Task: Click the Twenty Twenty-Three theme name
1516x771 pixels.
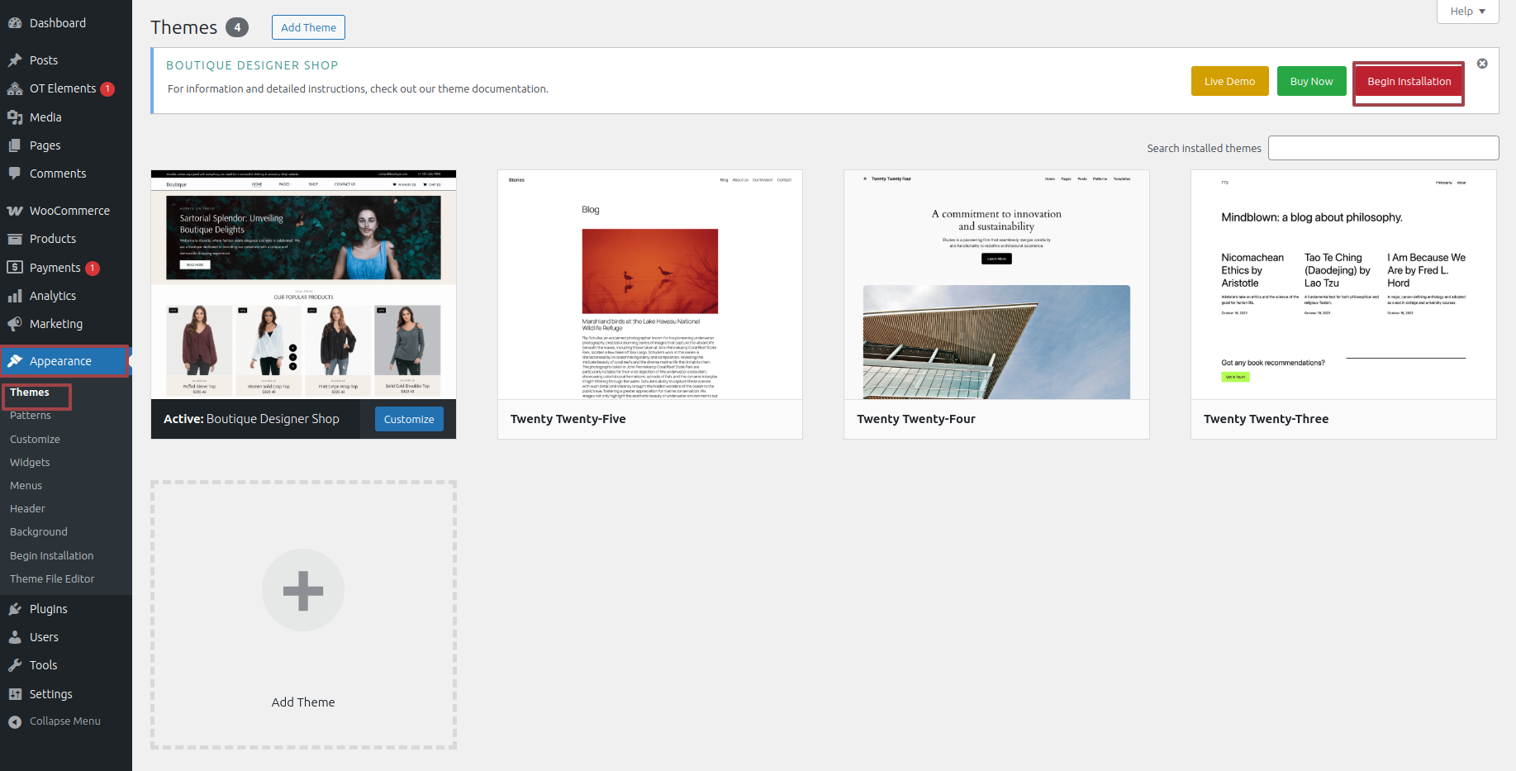Action: tap(1267, 419)
